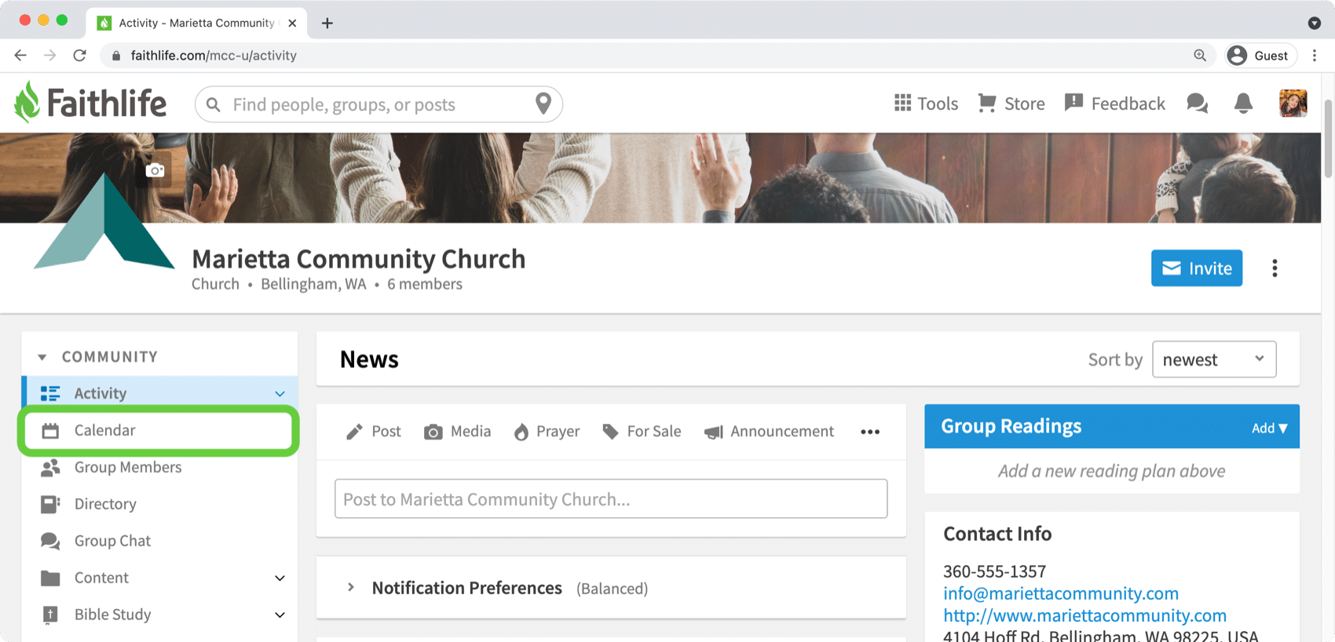The width and height of the screenshot is (1335, 642).
Task: Go forward in browser history
Action: click(x=49, y=55)
